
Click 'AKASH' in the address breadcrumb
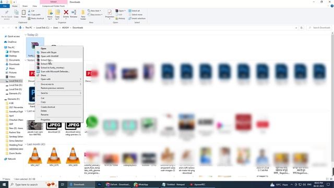[x=65, y=28]
